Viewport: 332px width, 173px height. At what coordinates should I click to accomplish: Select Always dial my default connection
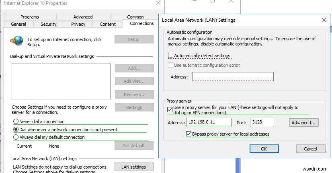(x=49, y=137)
